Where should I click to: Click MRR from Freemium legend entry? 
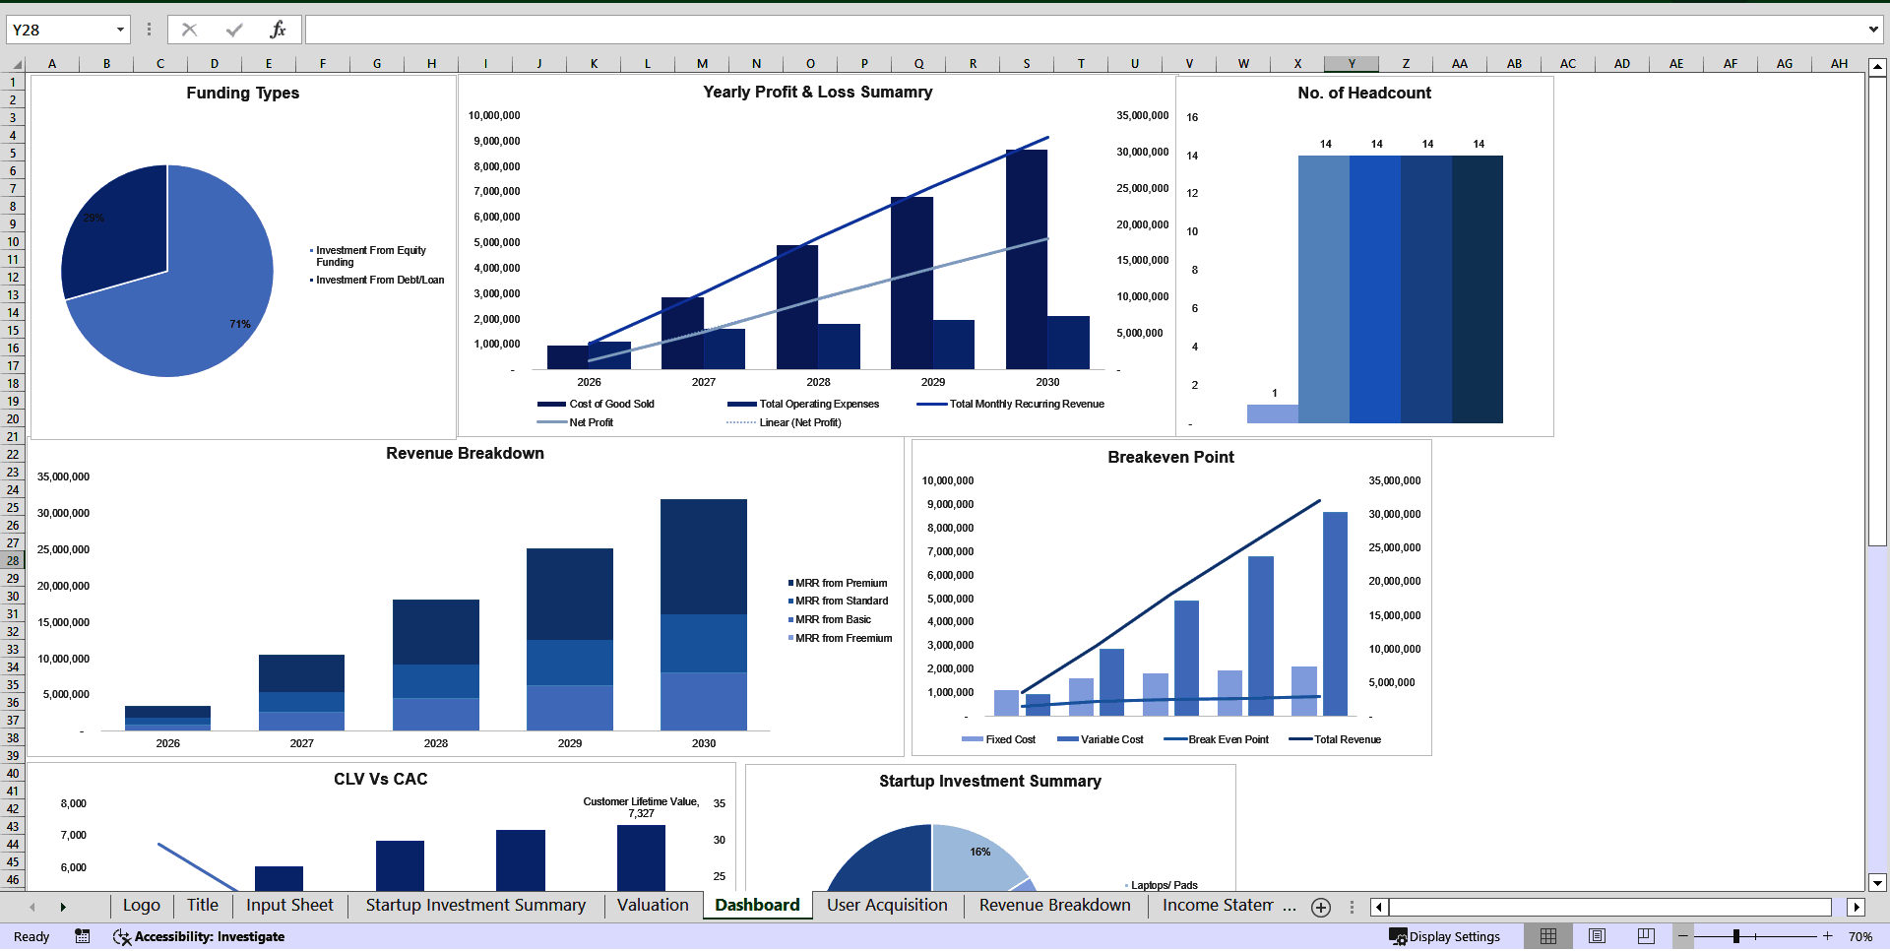coord(841,638)
